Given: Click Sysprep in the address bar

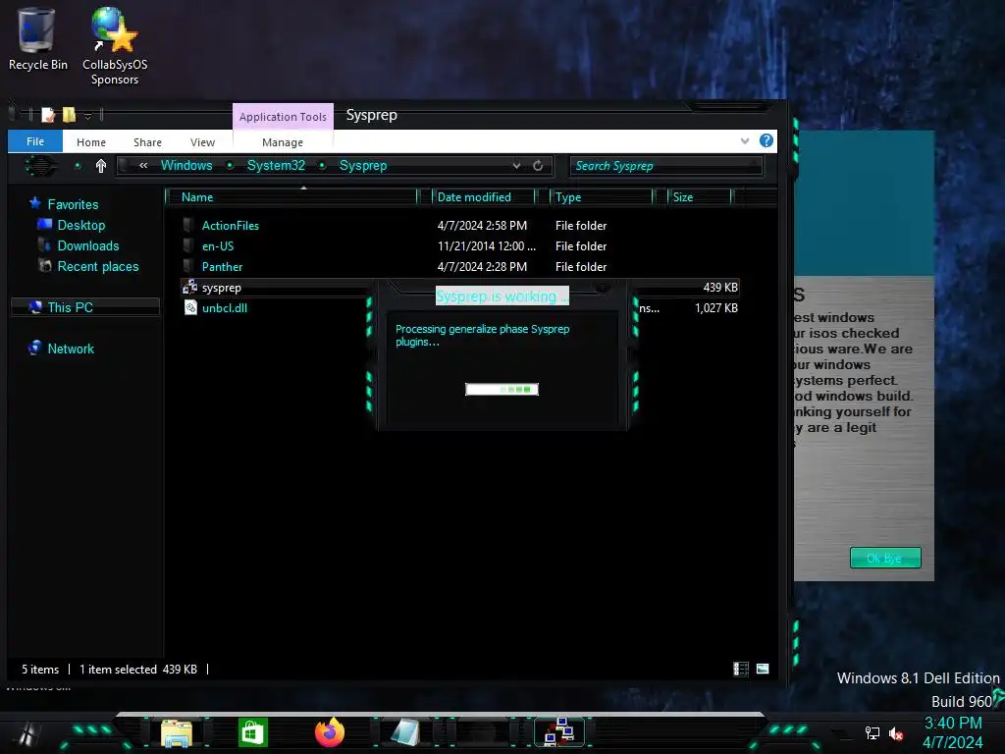Looking at the screenshot, I should click(363, 165).
